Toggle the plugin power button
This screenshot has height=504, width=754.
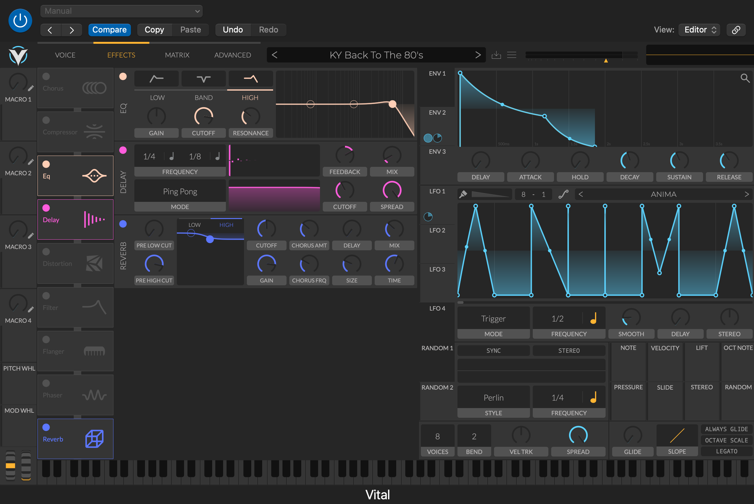click(x=20, y=21)
